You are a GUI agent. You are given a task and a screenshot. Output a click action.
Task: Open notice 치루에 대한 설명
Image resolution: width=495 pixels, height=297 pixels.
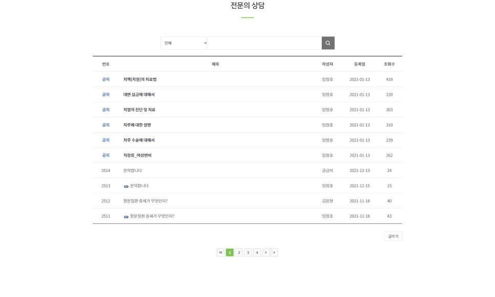[137, 125]
